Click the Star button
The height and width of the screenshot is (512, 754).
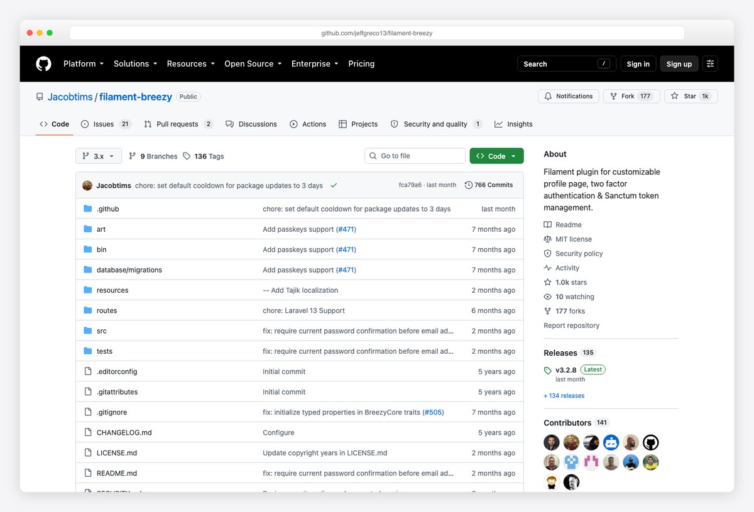point(691,96)
